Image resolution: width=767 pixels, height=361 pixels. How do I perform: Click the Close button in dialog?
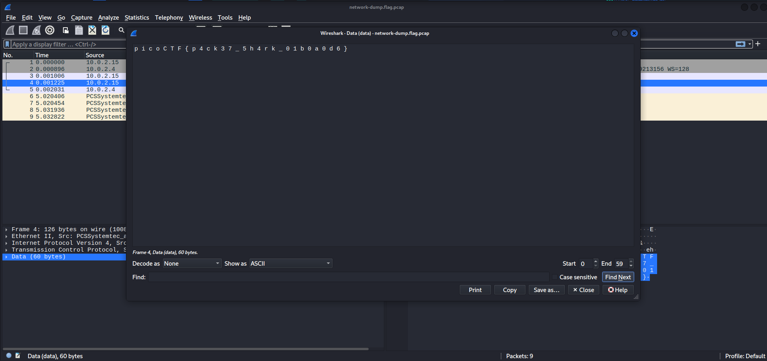(x=584, y=290)
